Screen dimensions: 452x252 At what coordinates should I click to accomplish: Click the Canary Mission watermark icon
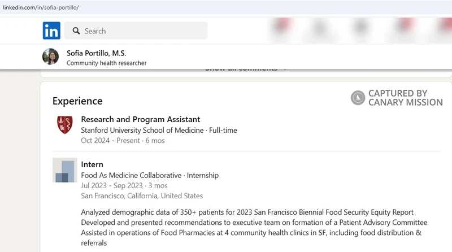(x=358, y=98)
